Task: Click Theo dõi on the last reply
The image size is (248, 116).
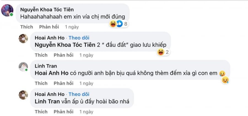Action: tap(79, 94)
